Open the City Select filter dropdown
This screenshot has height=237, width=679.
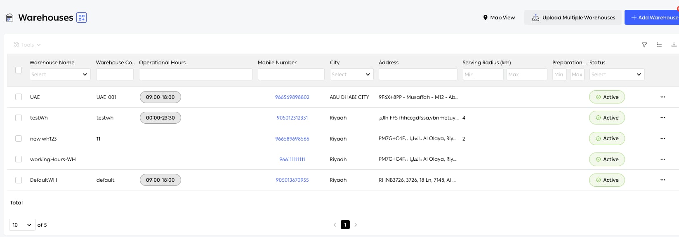click(x=352, y=74)
